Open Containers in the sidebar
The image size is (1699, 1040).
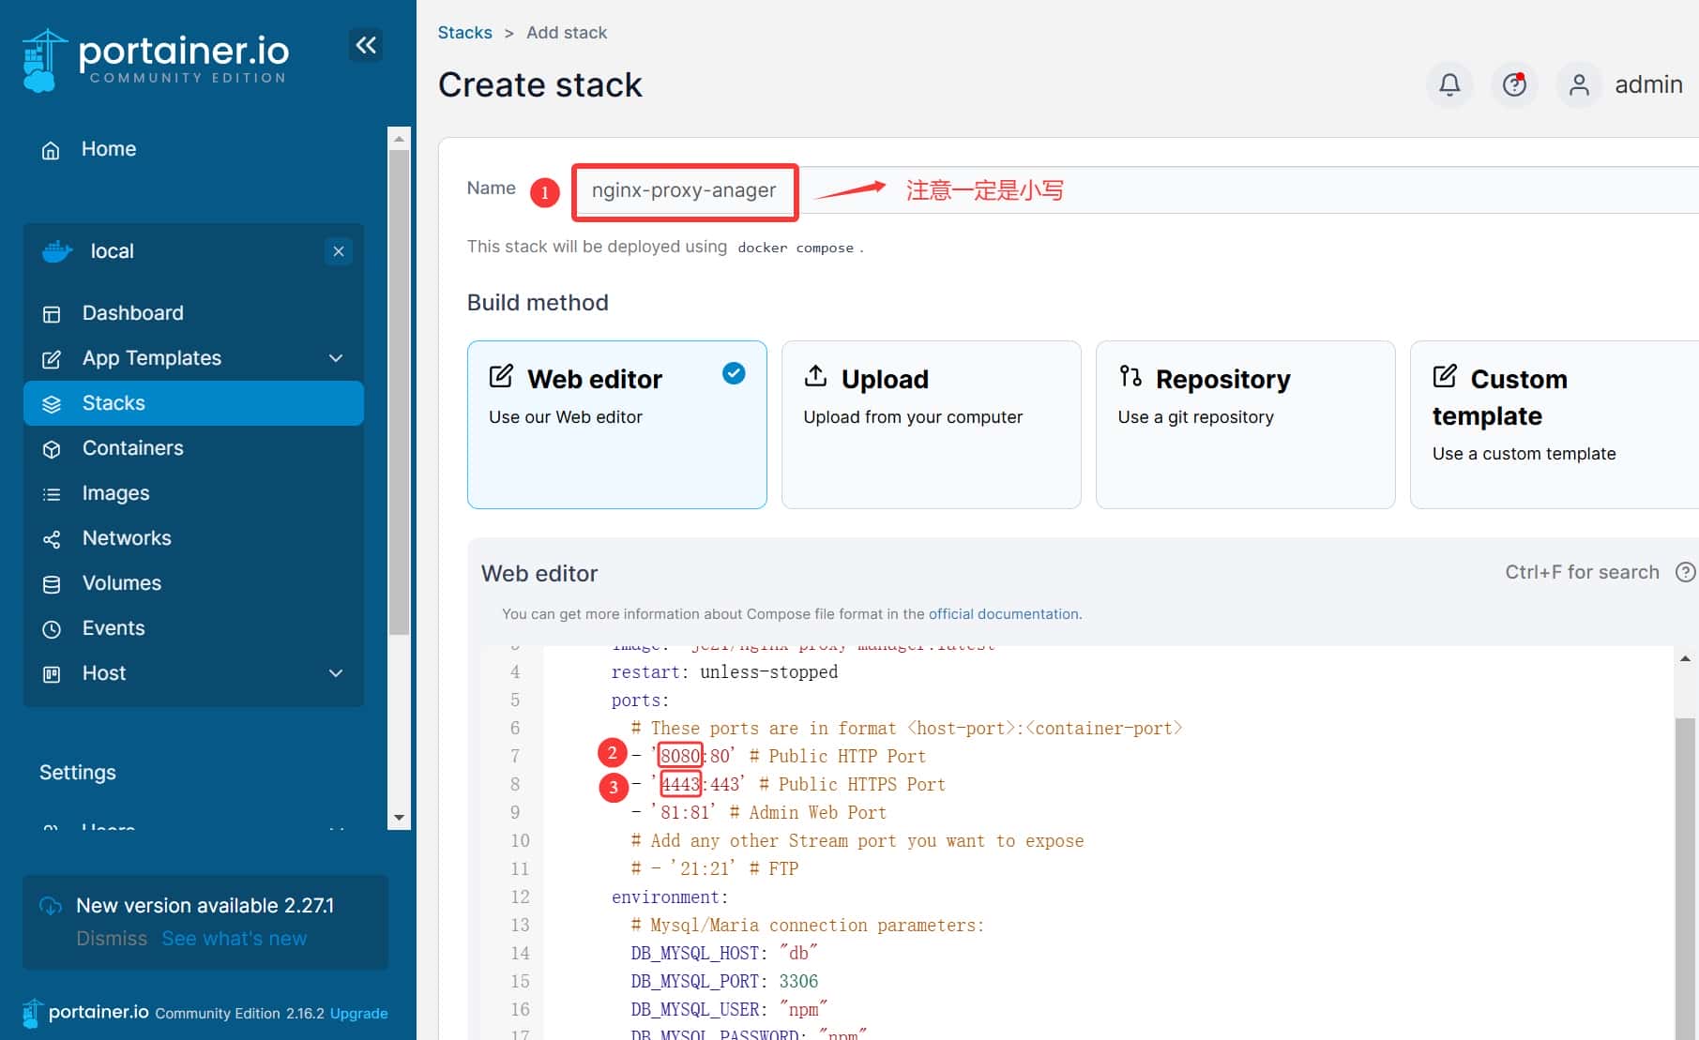pyautogui.click(x=132, y=448)
